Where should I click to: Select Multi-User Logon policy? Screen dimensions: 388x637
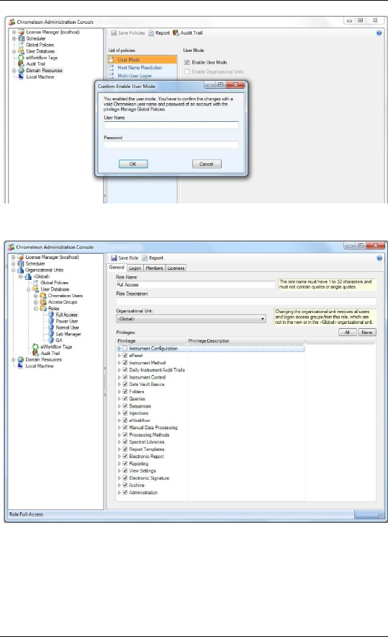[135, 76]
